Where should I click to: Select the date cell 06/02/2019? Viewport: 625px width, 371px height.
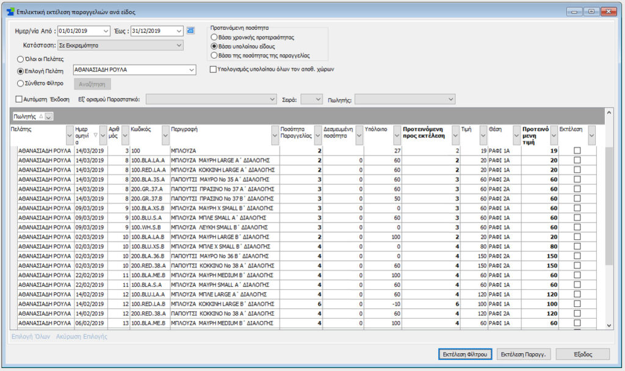point(90,323)
